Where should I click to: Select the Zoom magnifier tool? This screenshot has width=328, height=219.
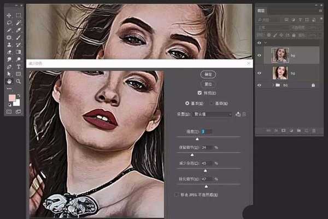tap(19, 81)
